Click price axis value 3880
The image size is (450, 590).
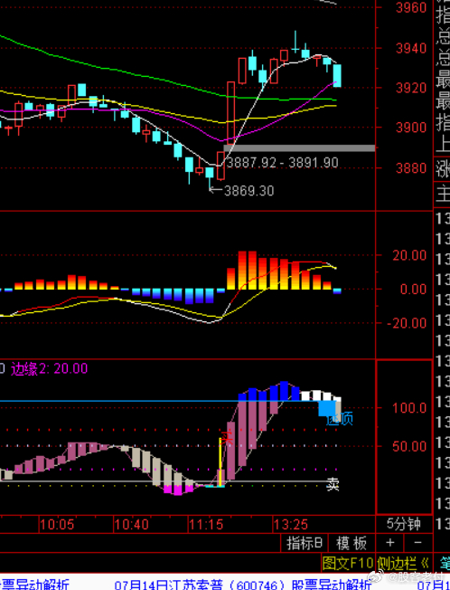tap(411, 167)
